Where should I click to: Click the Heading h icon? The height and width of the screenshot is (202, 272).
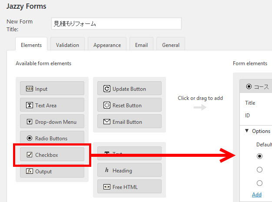click(107, 170)
